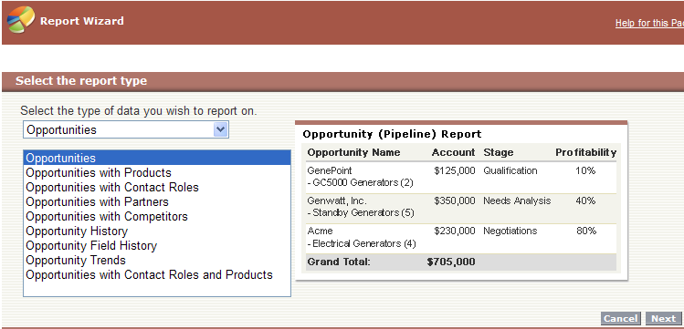Select Opportunities with Contact Roles and Products

(149, 274)
